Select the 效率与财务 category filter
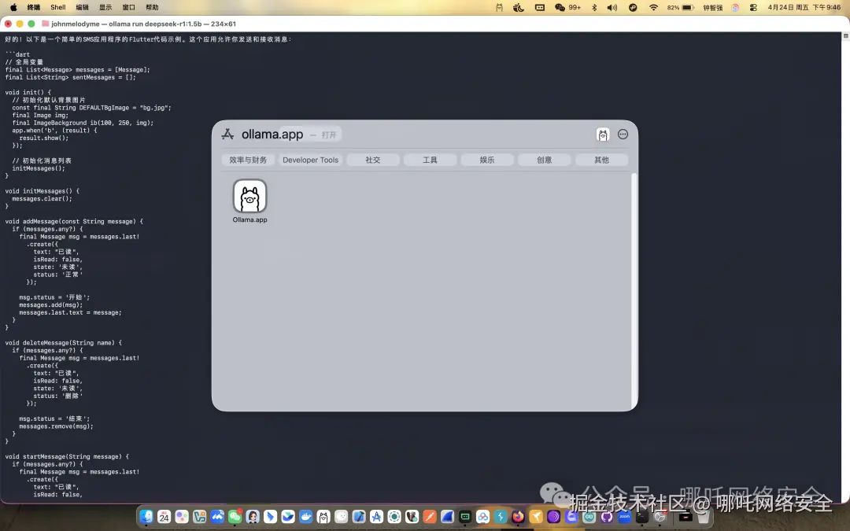 click(248, 160)
